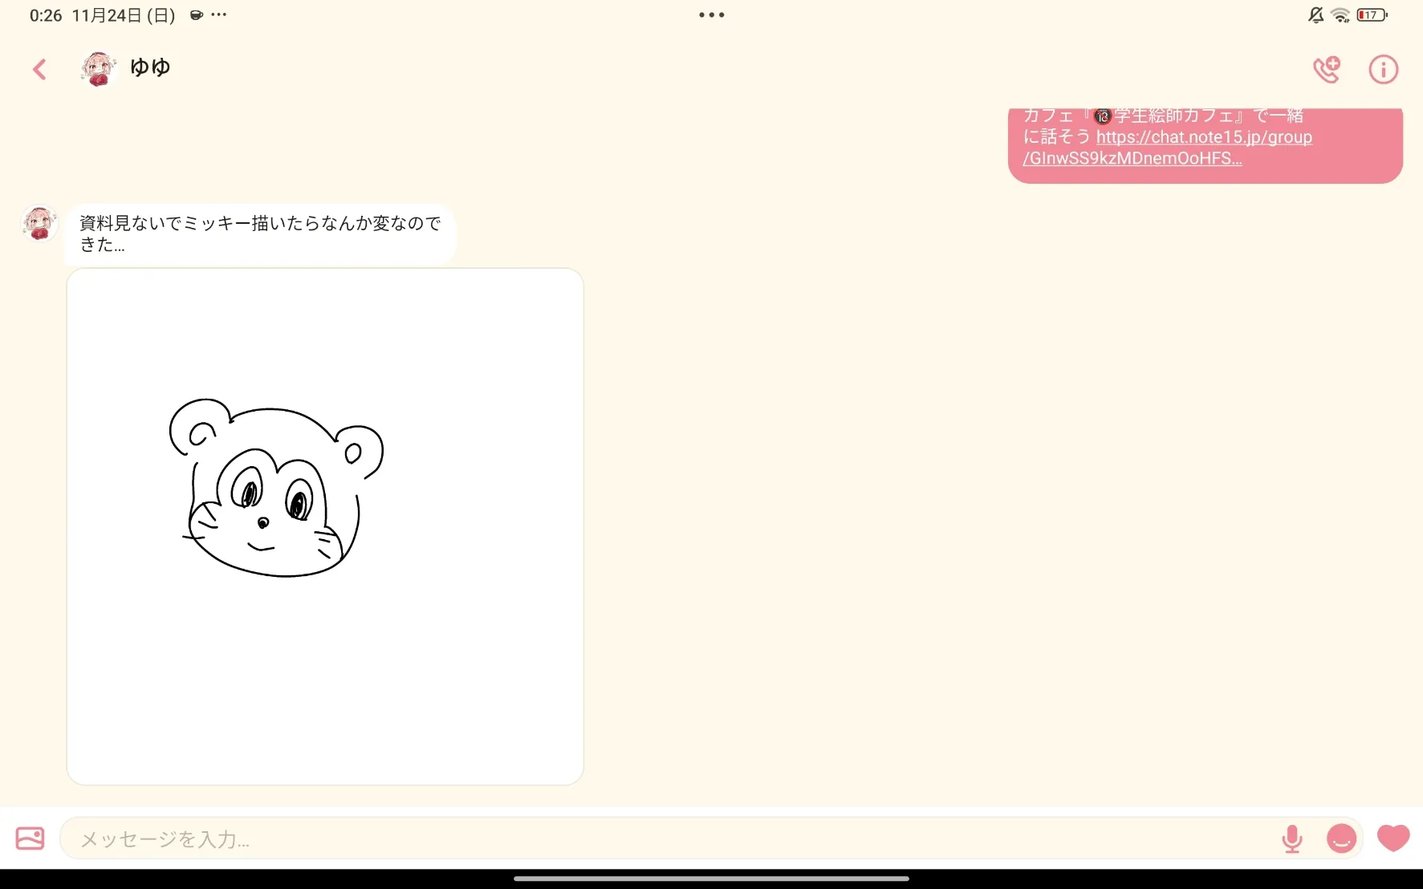The width and height of the screenshot is (1423, 889).
Task: Open the chat.note15.jp group invite link
Action: click(x=1168, y=148)
